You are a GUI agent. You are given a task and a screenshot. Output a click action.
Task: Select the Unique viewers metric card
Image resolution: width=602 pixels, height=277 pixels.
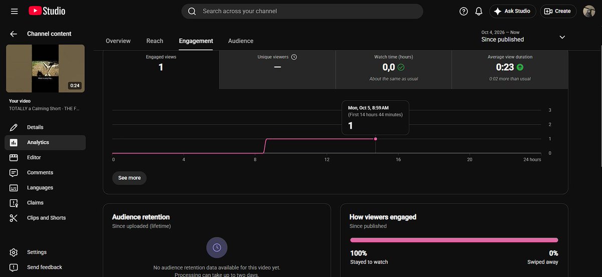tap(277, 70)
